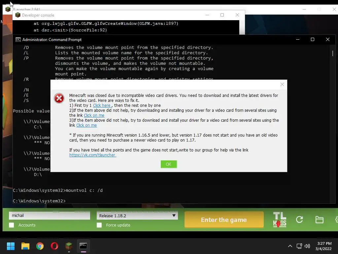338x254 pixels.
Task: Click the 'D:\' volume entry text
Action: point(38,174)
